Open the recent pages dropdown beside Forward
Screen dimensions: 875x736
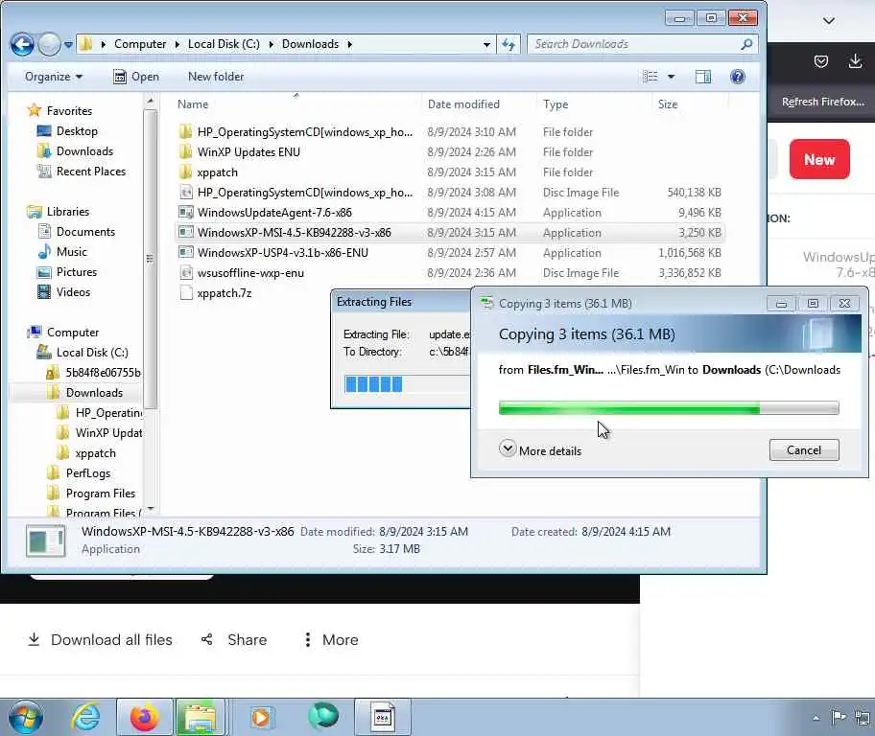pos(68,45)
